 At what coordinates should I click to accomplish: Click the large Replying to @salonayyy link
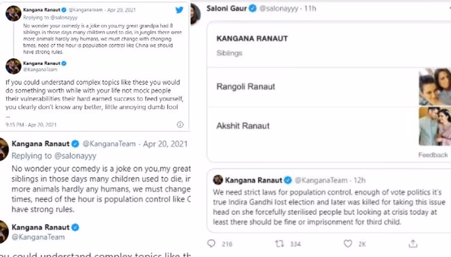click(54, 155)
